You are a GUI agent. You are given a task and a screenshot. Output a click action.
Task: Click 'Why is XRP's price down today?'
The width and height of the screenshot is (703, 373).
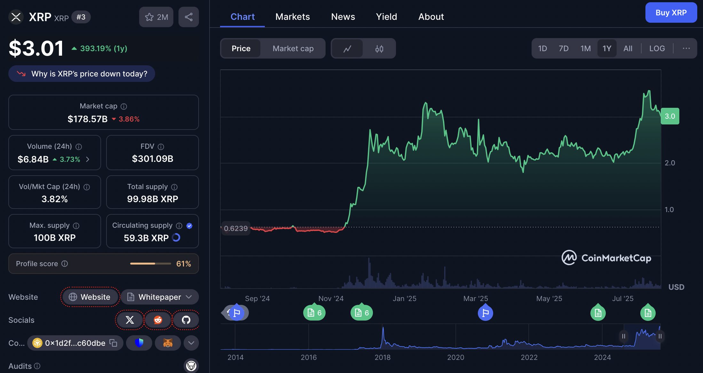coord(82,74)
